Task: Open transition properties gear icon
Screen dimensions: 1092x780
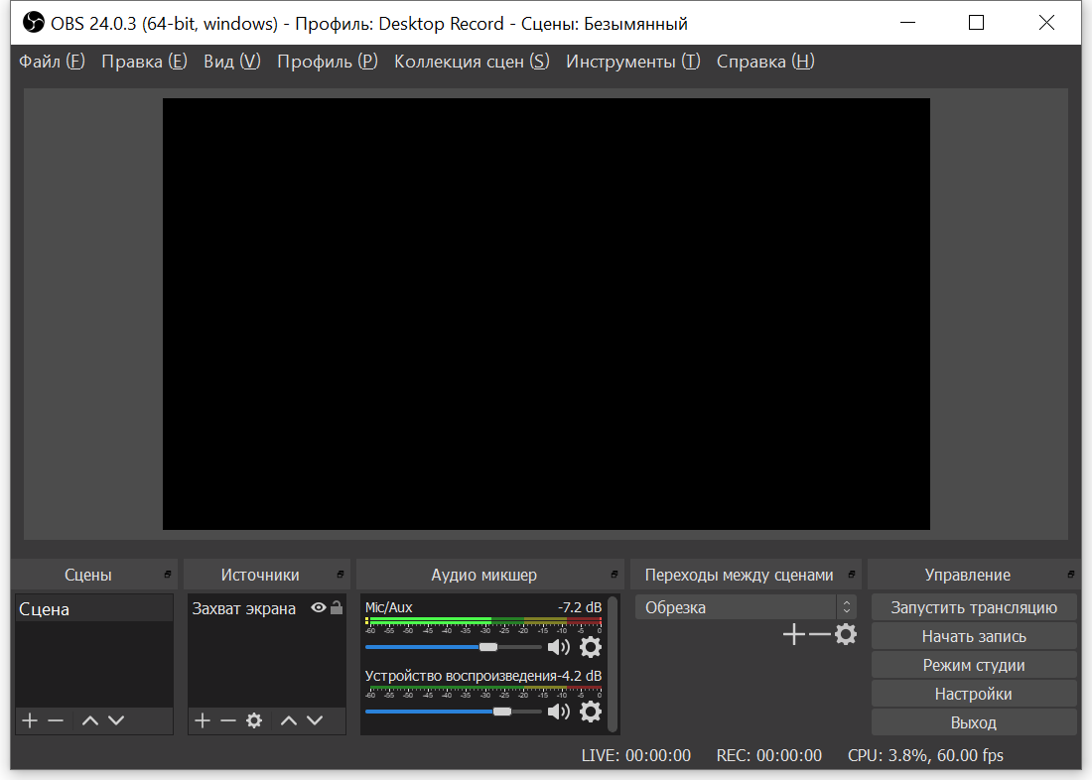Action: coord(846,634)
